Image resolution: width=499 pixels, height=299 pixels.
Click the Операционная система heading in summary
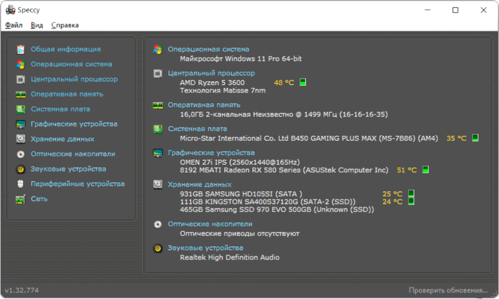coord(208,49)
